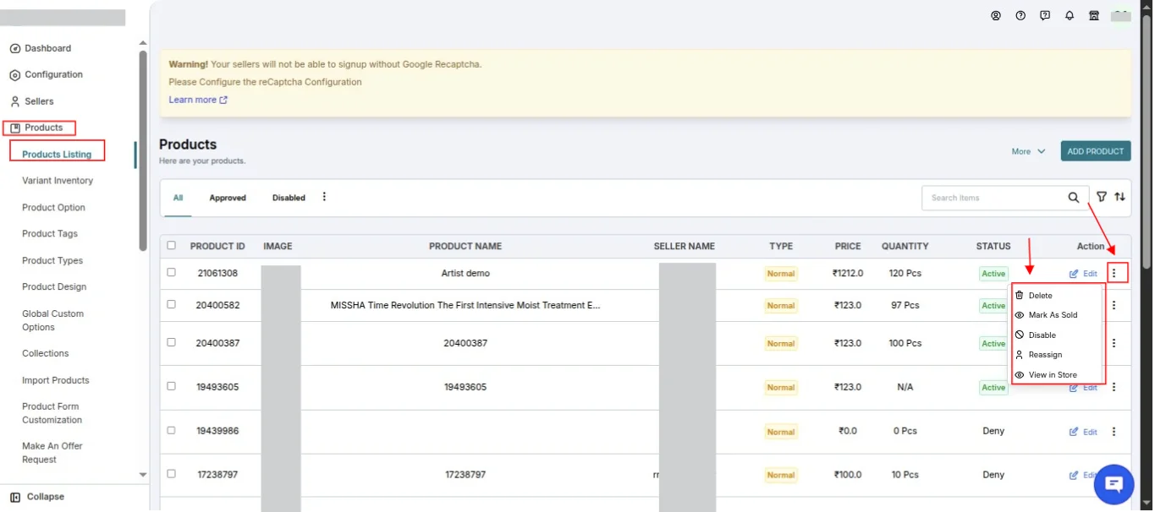Check the box for product 20400582
Screen dimensions: 1155x512
[171, 304]
